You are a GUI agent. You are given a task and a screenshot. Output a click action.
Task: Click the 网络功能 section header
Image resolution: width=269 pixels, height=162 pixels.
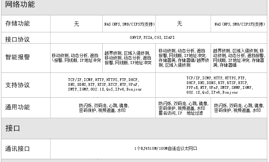(x=20, y=5)
